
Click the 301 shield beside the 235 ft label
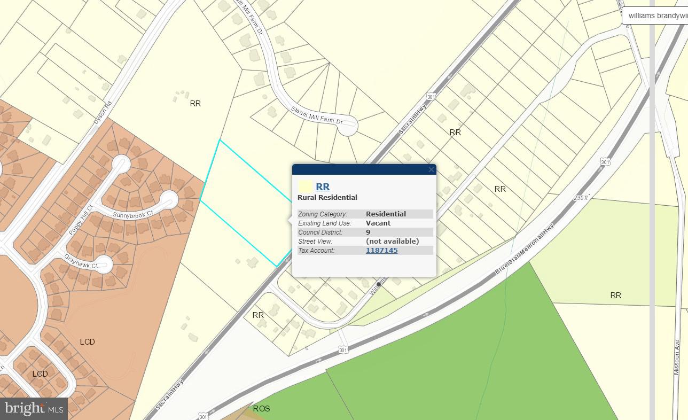coord(605,162)
